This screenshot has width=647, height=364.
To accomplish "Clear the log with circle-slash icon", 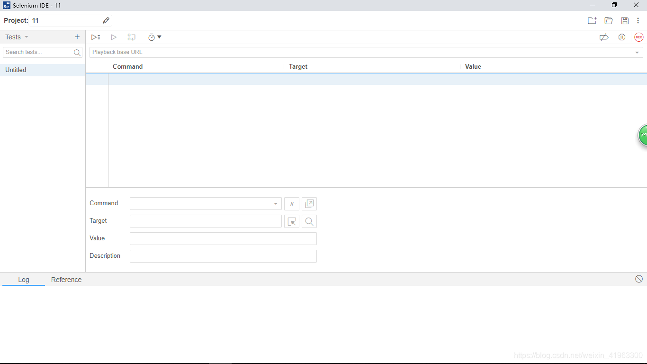I will 639,279.
